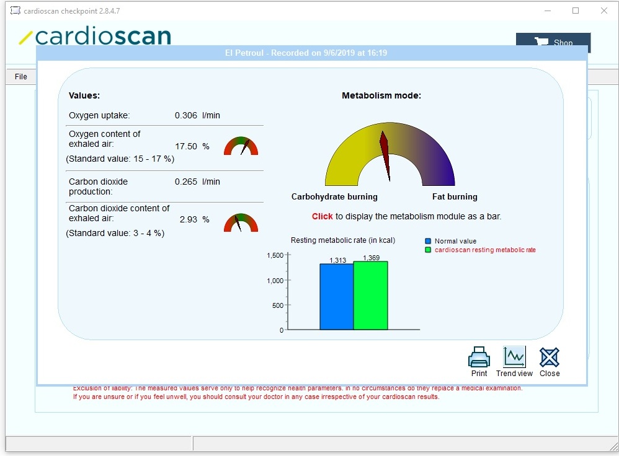
Task: Close the cardioscan checkpoint main window
Action: click(604, 11)
